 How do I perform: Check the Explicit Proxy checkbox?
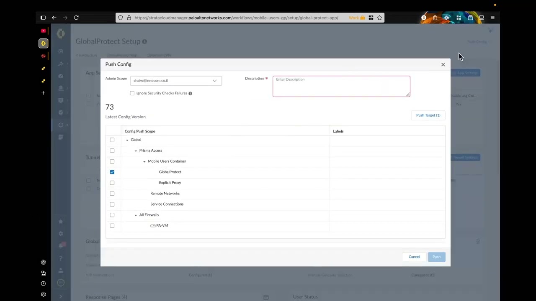coord(112,183)
